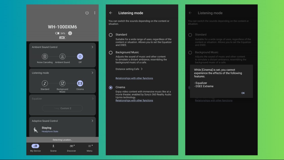Viewport: 284px width, 160px height.
Task: Expand the Listening mode card chevron
Action: (92, 73)
